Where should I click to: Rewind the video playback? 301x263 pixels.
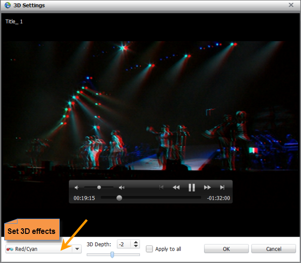click(x=176, y=187)
